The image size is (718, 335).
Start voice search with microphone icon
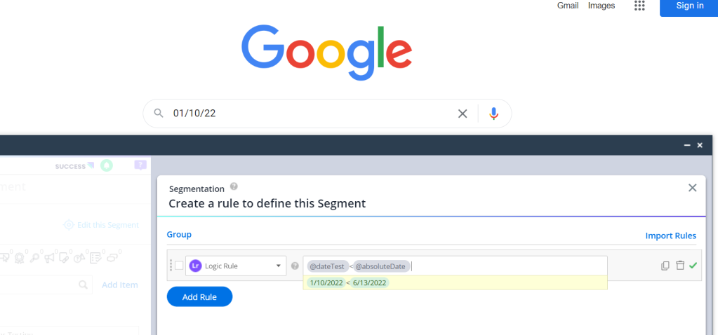[494, 114]
